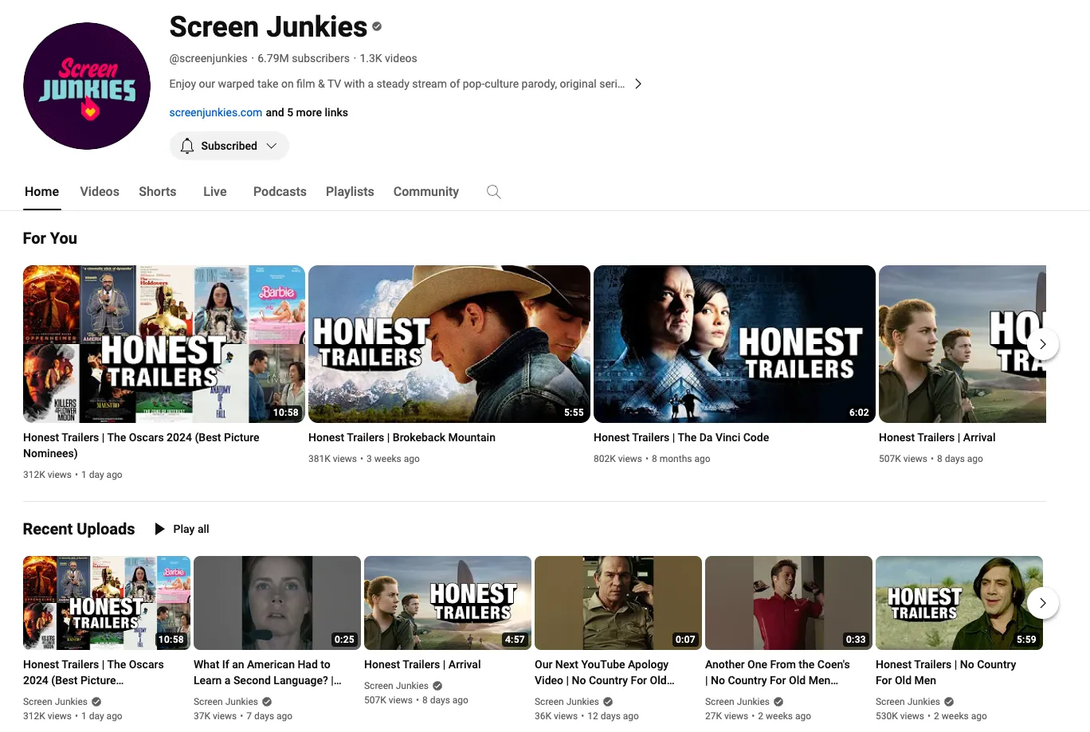The height and width of the screenshot is (732, 1090).
Task: Click the next arrow in For You row
Action: click(x=1042, y=344)
